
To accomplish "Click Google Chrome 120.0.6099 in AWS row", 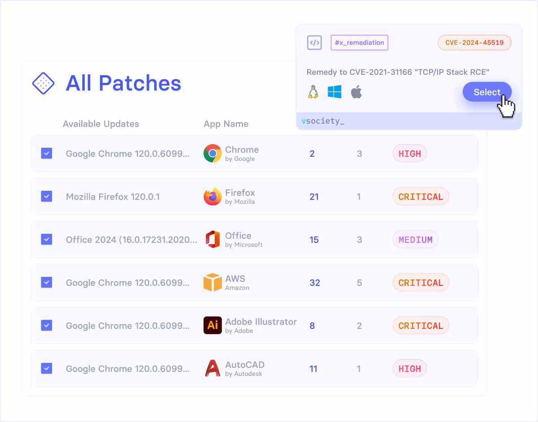I will [x=127, y=283].
